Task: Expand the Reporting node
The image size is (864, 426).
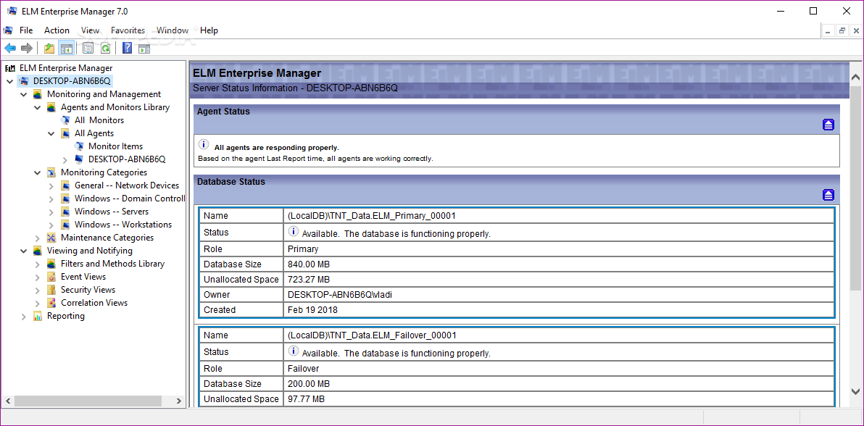Action: click(x=24, y=317)
